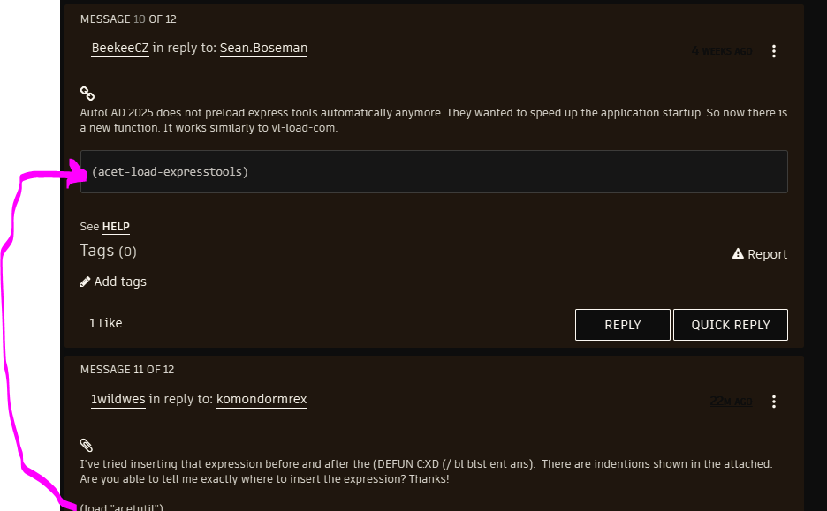Image resolution: width=827 pixels, height=511 pixels.
Task: Follow the HELP link
Action: 116,227
